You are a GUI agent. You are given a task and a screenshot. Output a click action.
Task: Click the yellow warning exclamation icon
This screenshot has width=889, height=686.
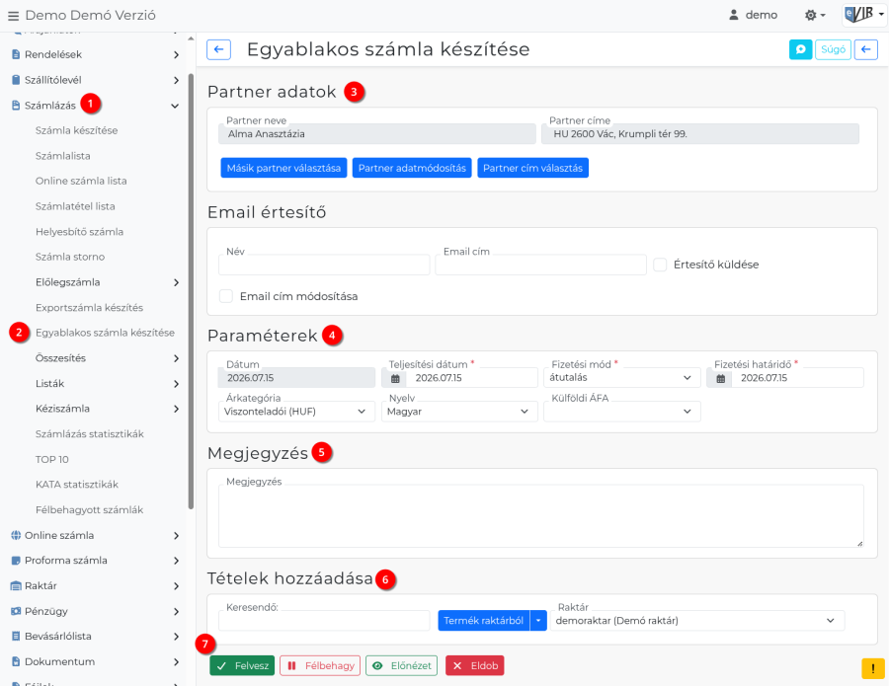(872, 668)
